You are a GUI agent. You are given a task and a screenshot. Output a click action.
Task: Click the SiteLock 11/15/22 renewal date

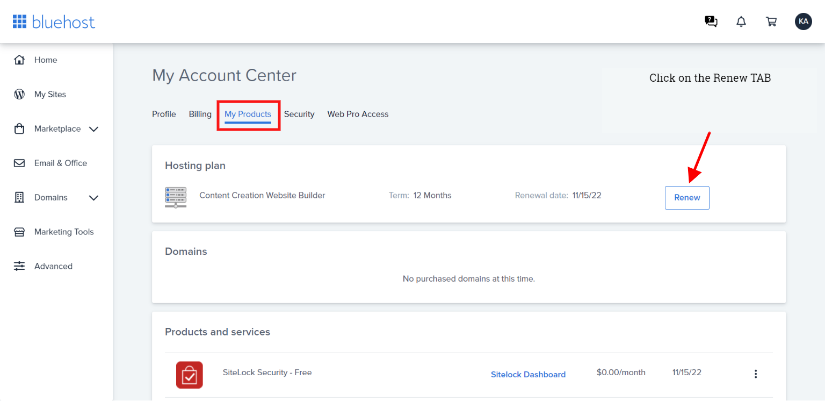(x=686, y=373)
